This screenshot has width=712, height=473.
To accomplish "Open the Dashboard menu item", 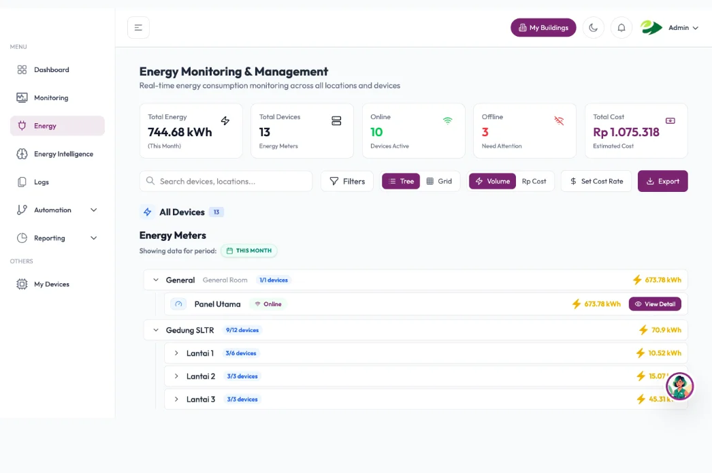I will (x=57, y=70).
